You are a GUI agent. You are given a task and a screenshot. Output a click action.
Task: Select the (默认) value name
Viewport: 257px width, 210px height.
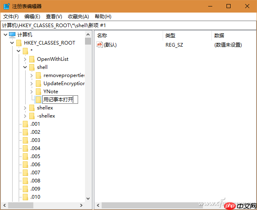(x=110, y=45)
